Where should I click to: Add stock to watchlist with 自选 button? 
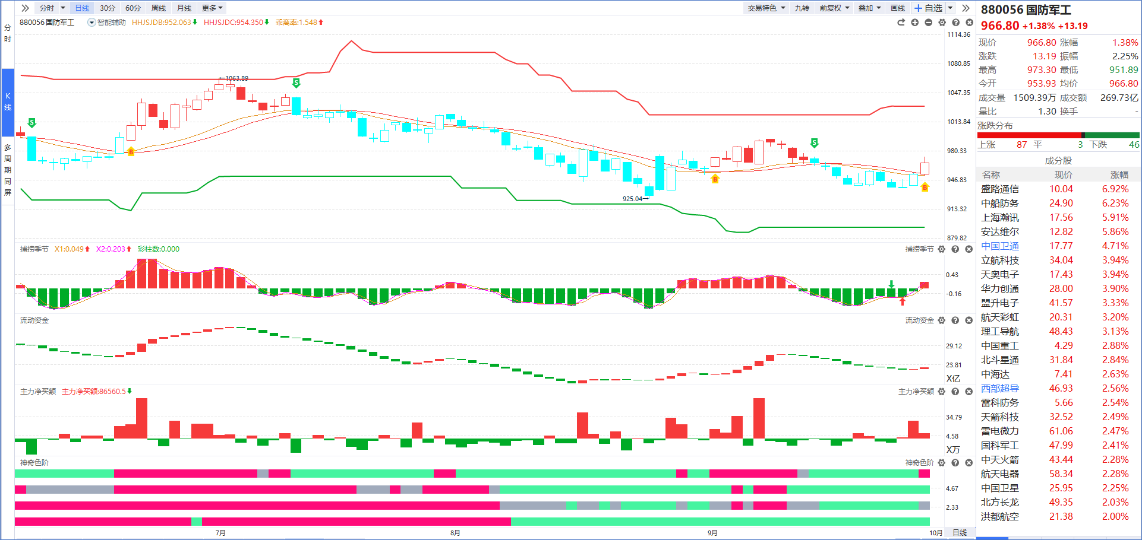coord(928,8)
